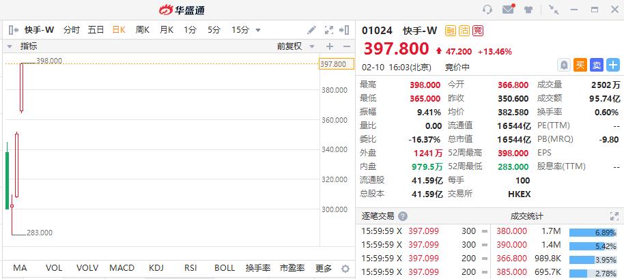The width and height of the screenshot is (624, 279).
Task: Click the 2.78% volume bar
Action: [593, 274]
